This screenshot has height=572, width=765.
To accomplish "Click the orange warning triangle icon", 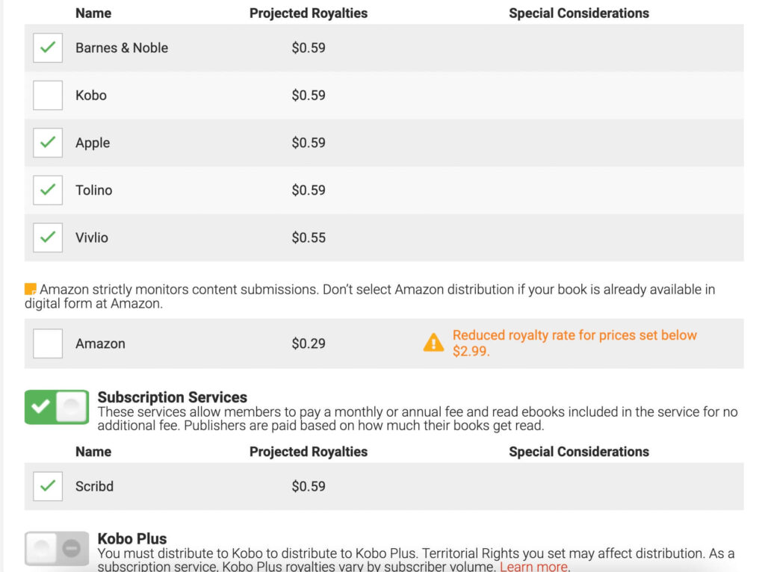I will pyautogui.click(x=433, y=343).
